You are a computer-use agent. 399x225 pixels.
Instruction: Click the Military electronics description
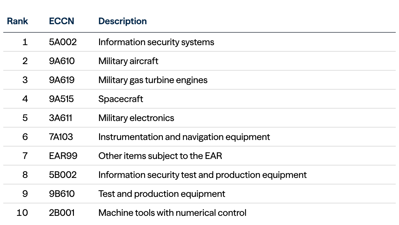point(136,118)
